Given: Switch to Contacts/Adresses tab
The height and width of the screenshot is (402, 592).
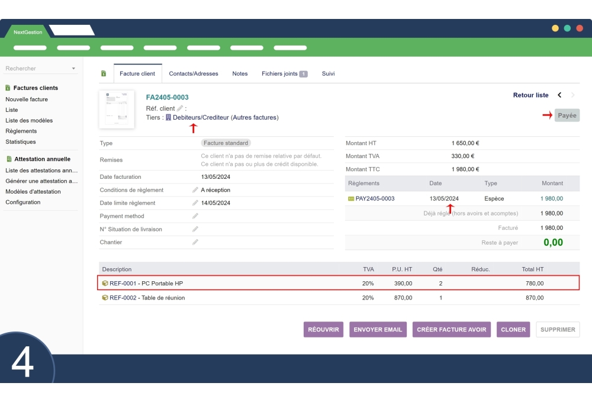Looking at the screenshot, I should click(194, 74).
